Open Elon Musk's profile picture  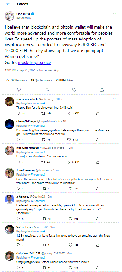click(9, 16)
